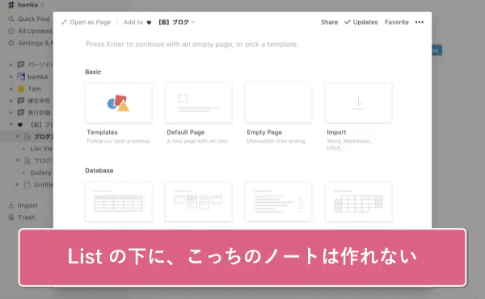Open the Import card with download arrow

click(x=358, y=103)
